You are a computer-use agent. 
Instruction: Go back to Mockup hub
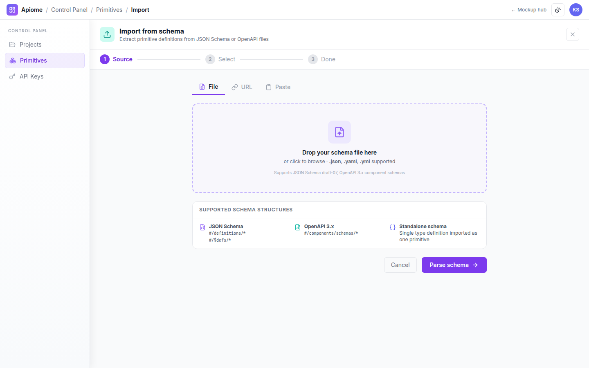[x=529, y=10]
